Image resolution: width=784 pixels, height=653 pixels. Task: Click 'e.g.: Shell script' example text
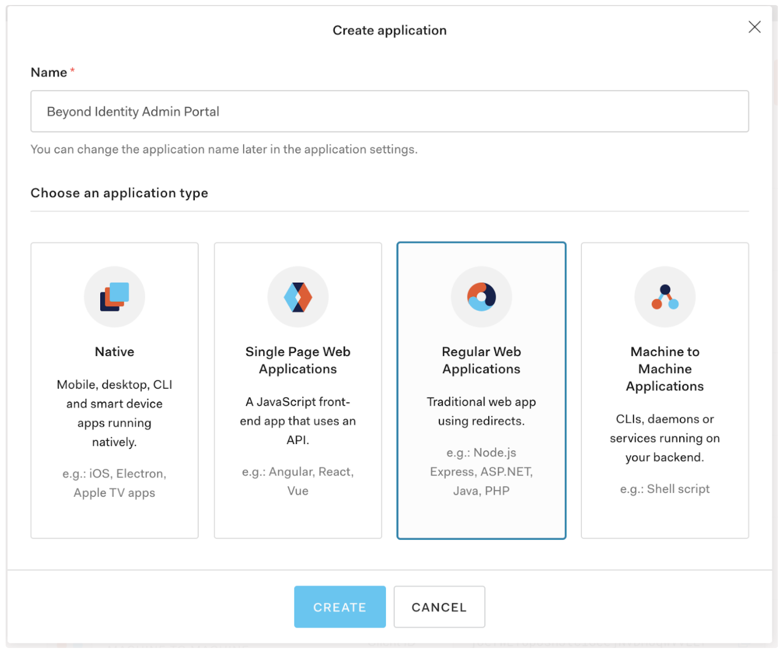pyautogui.click(x=665, y=489)
